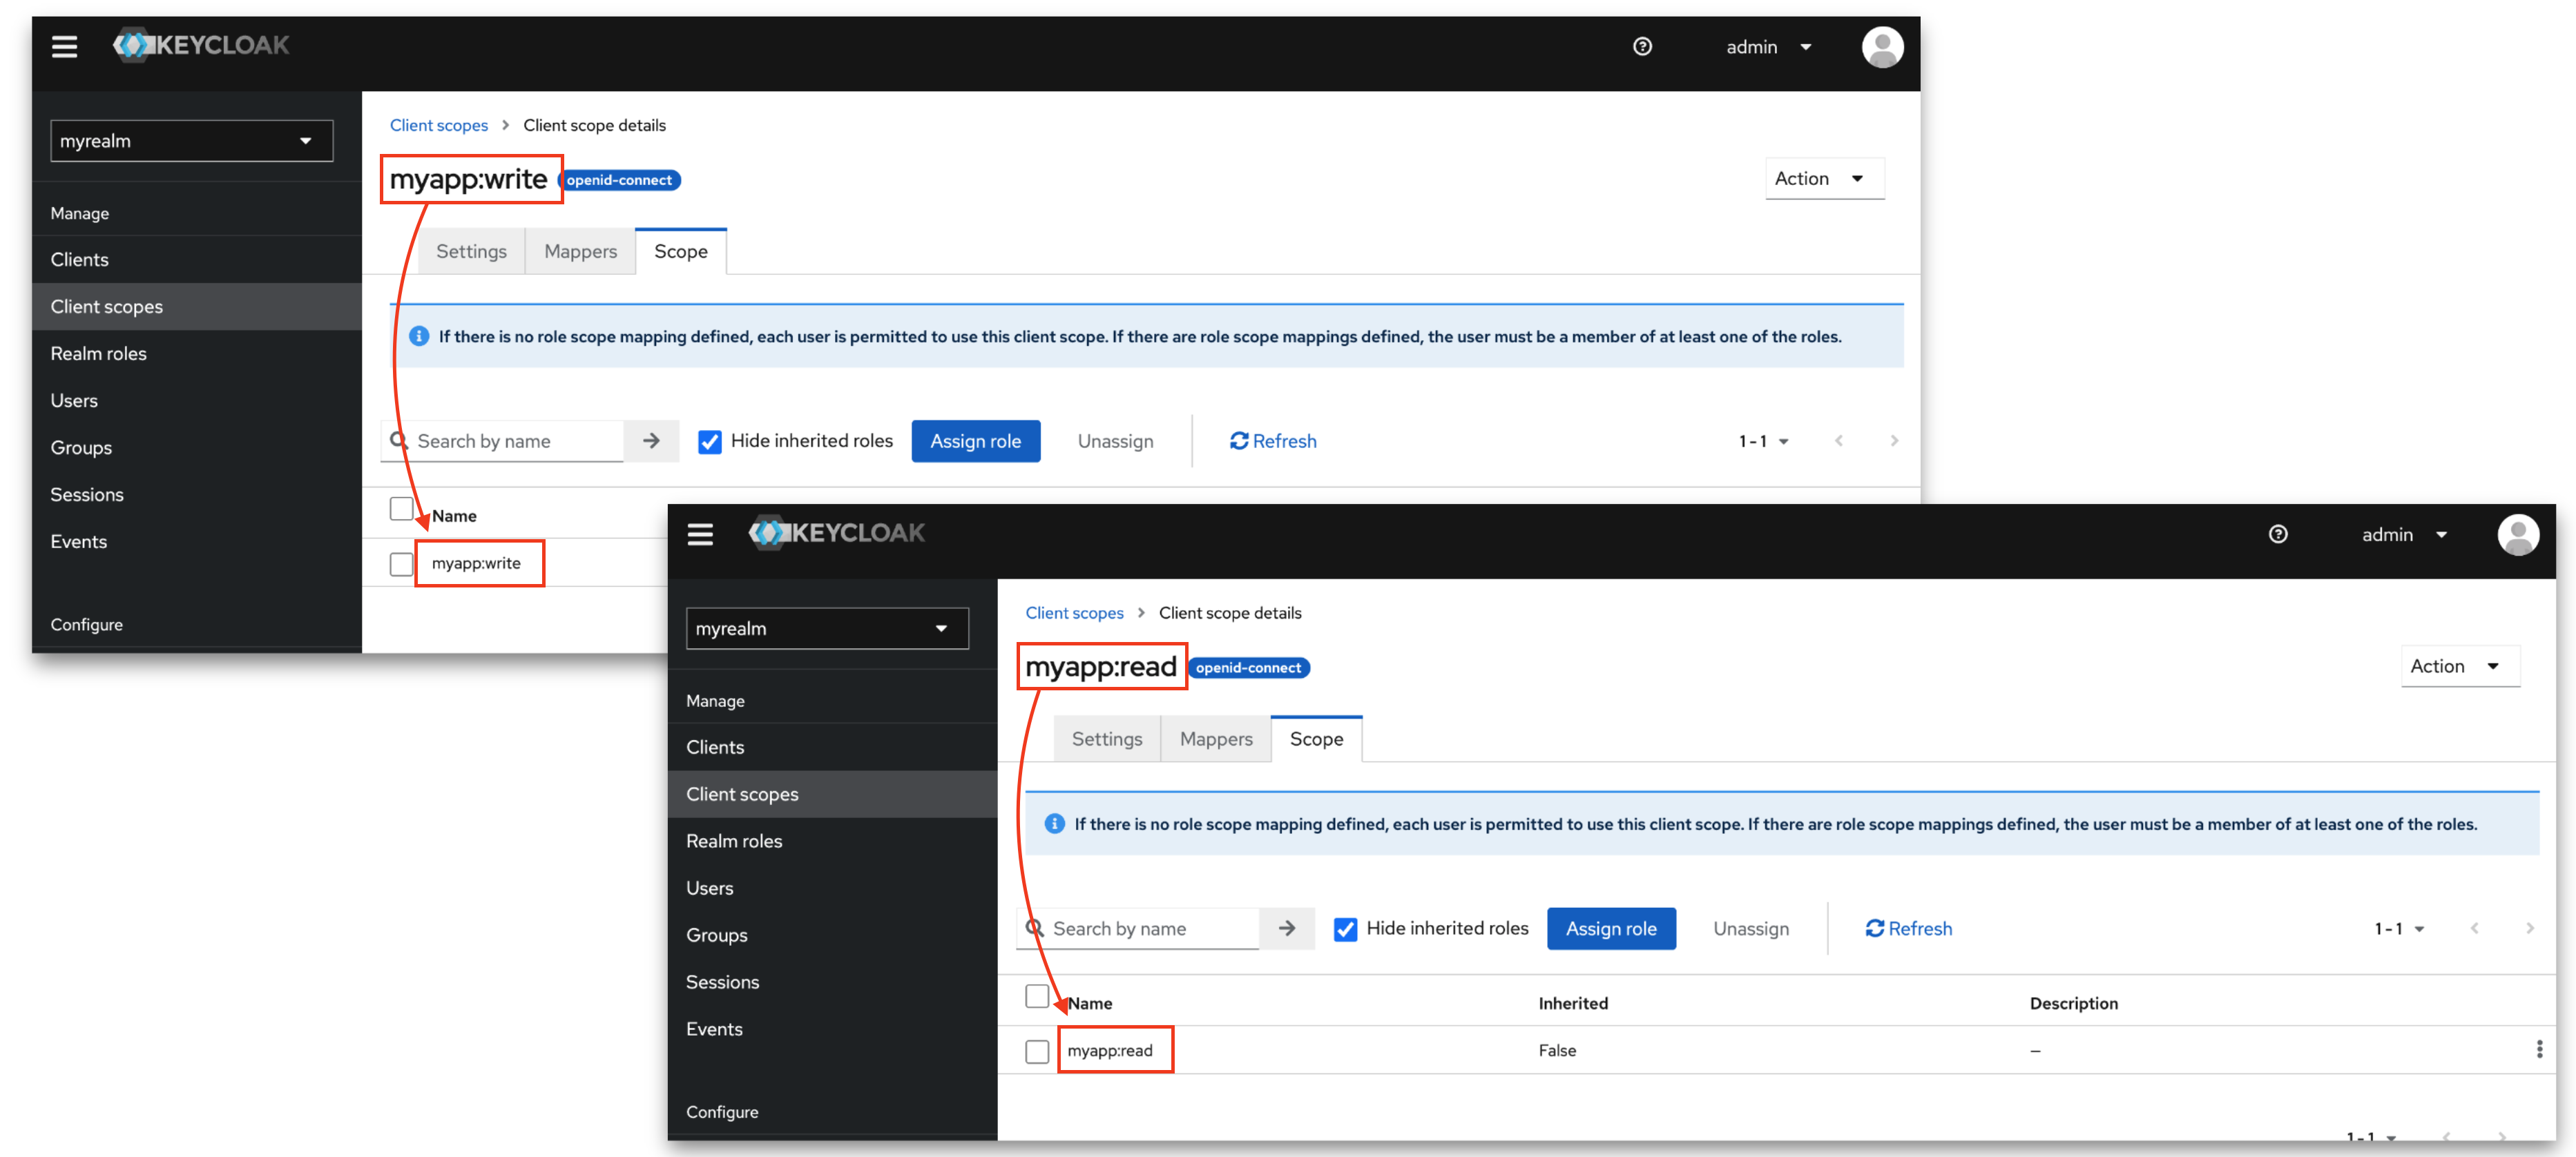The image size is (2576, 1157).
Task: Toggle hamburger menu in myapp:read window
Action: pyautogui.click(x=700, y=534)
